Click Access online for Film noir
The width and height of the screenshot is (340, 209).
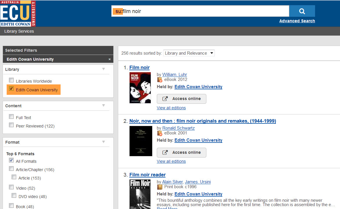point(181,99)
